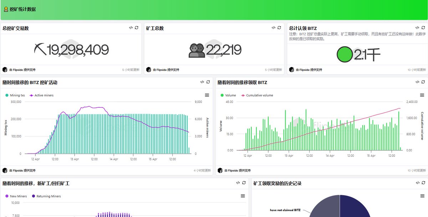Select the 19,298,409 total transactions value
Viewport: 428px width, 217px height.
coord(77,50)
